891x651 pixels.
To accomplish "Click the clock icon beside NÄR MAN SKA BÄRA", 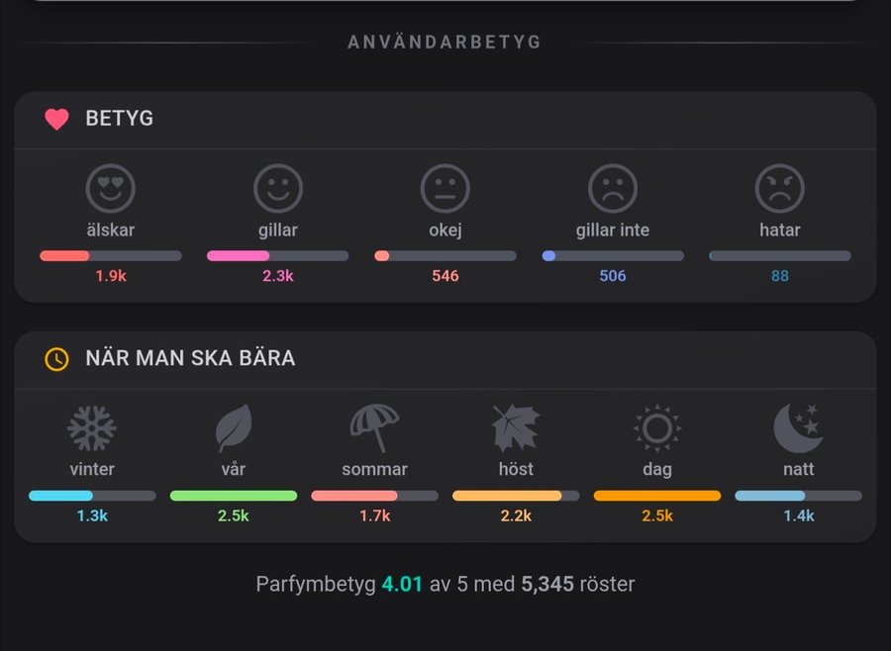I will click(x=57, y=358).
